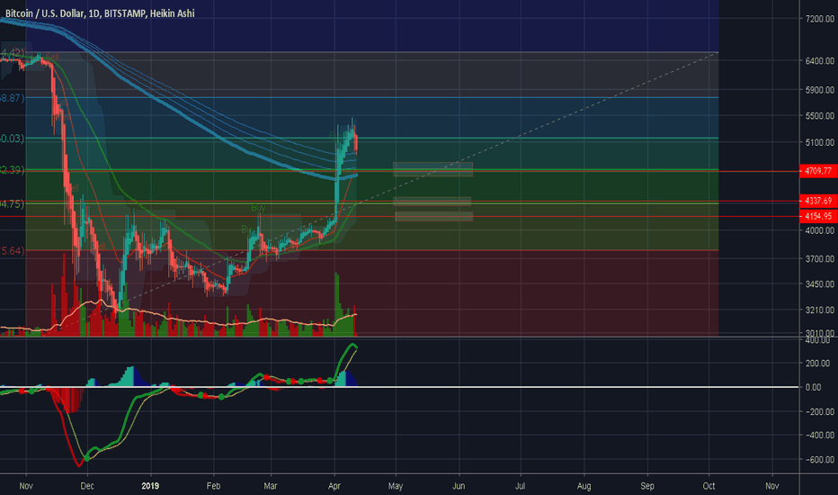Click the red 4154.95 price tag
Screen dimensions: 838x495
click(x=818, y=216)
